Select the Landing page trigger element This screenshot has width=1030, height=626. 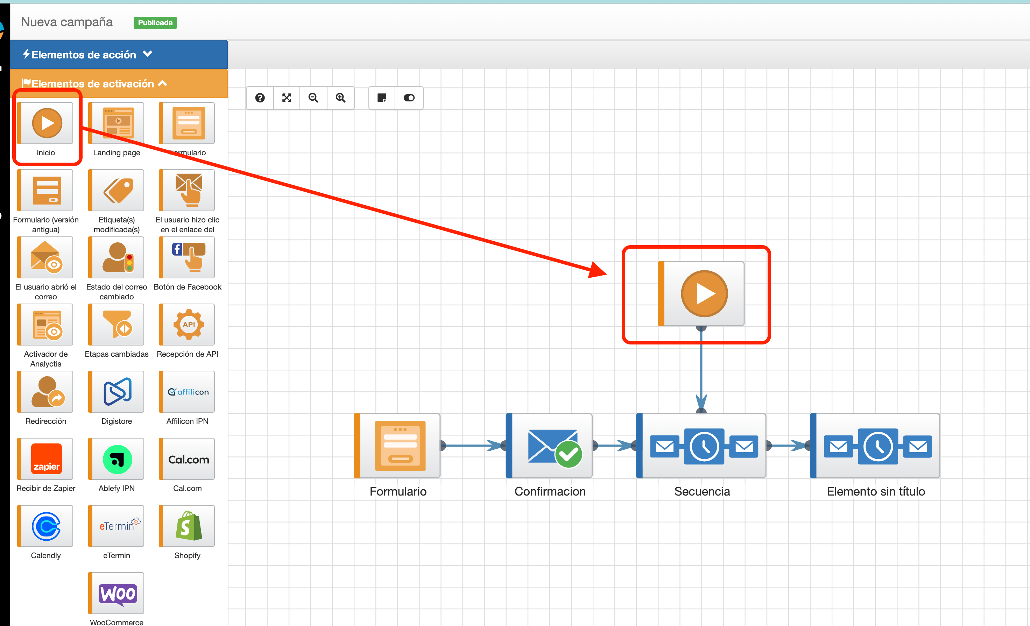[x=118, y=123]
